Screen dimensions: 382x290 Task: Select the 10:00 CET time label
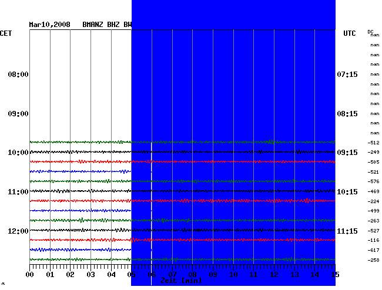(x=18, y=153)
